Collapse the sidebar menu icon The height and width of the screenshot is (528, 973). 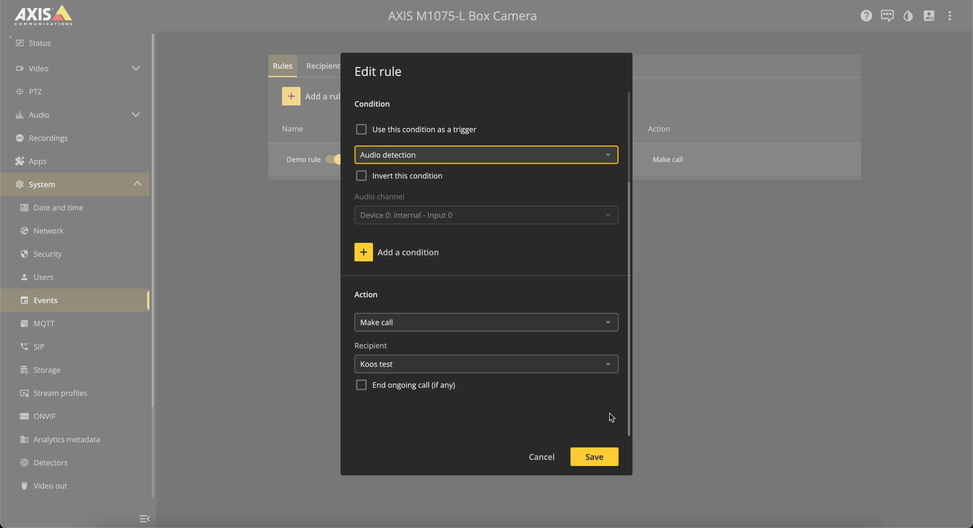click(144, 518)
